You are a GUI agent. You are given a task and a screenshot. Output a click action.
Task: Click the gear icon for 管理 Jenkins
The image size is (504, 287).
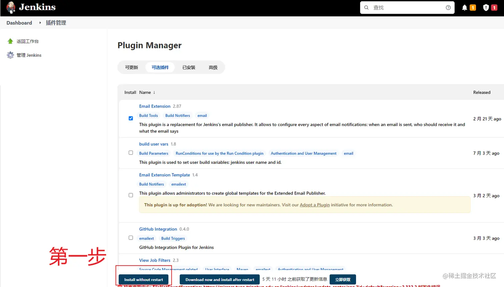(10, 55)
